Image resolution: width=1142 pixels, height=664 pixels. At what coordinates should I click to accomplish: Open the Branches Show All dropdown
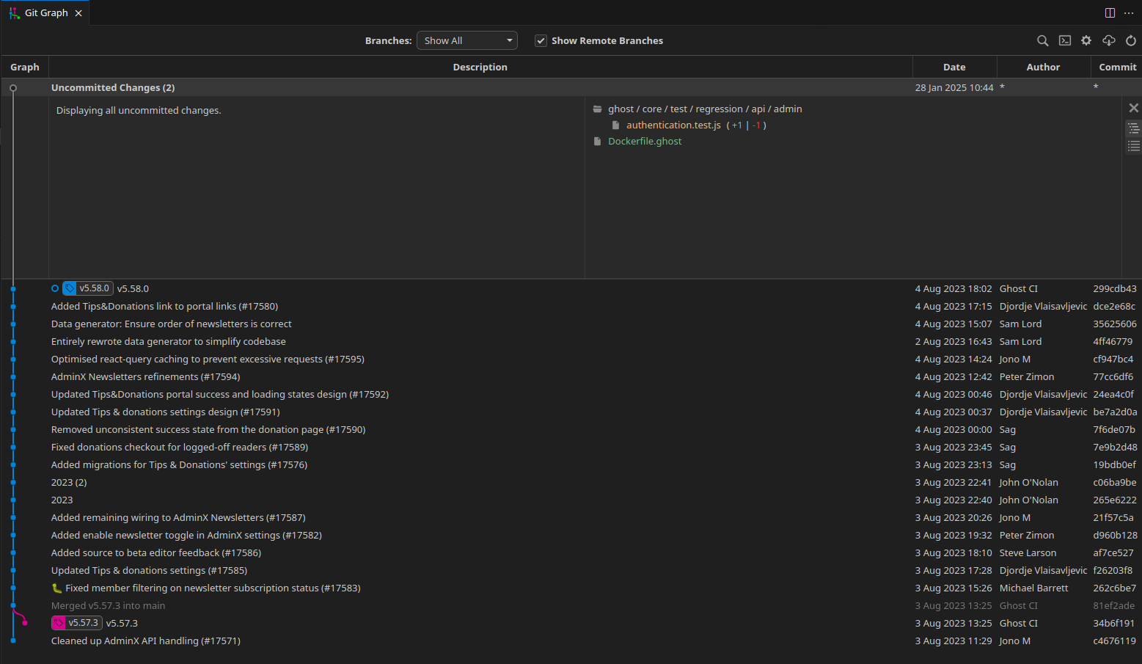467,41
